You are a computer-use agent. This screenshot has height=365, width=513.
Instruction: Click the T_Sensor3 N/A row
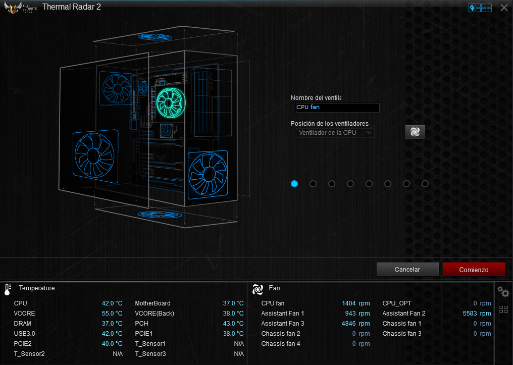189,354
